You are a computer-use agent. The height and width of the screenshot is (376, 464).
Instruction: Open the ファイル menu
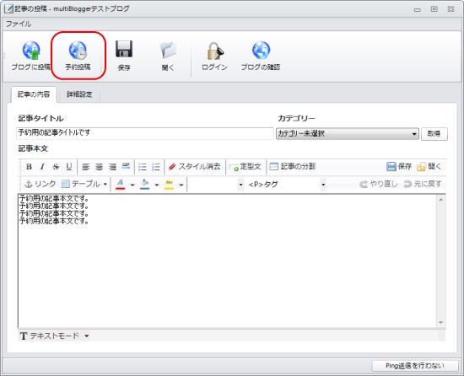click(19, 24)
